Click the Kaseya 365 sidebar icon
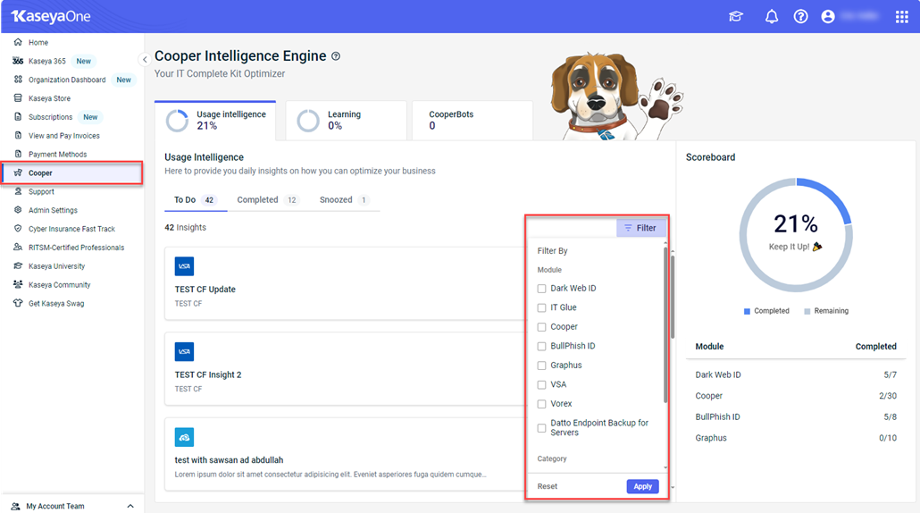The height and width of the screenshot is (513, 920). coord(18,61)
